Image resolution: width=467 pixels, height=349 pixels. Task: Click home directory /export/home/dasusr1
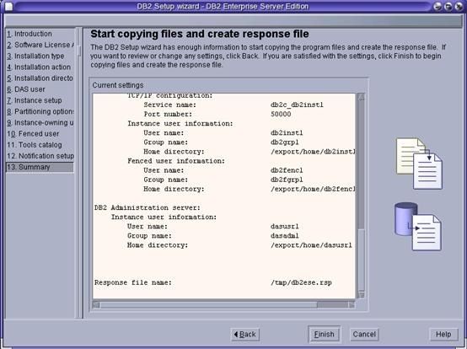coord(311,245)
